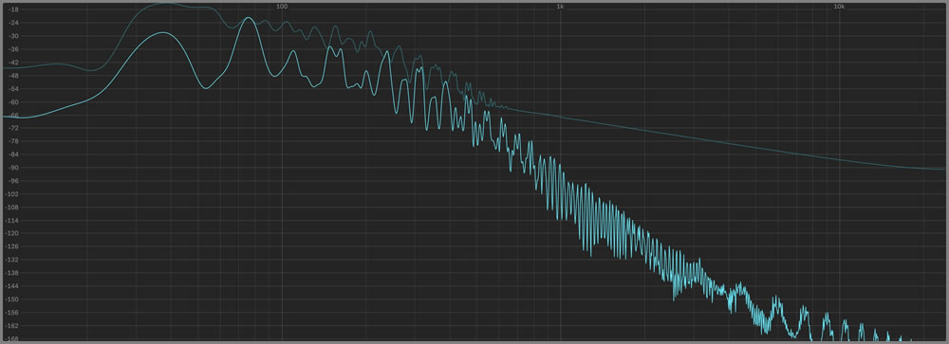
Task: Click the -42 dB scale label
Action: click(x=13, y=63)
